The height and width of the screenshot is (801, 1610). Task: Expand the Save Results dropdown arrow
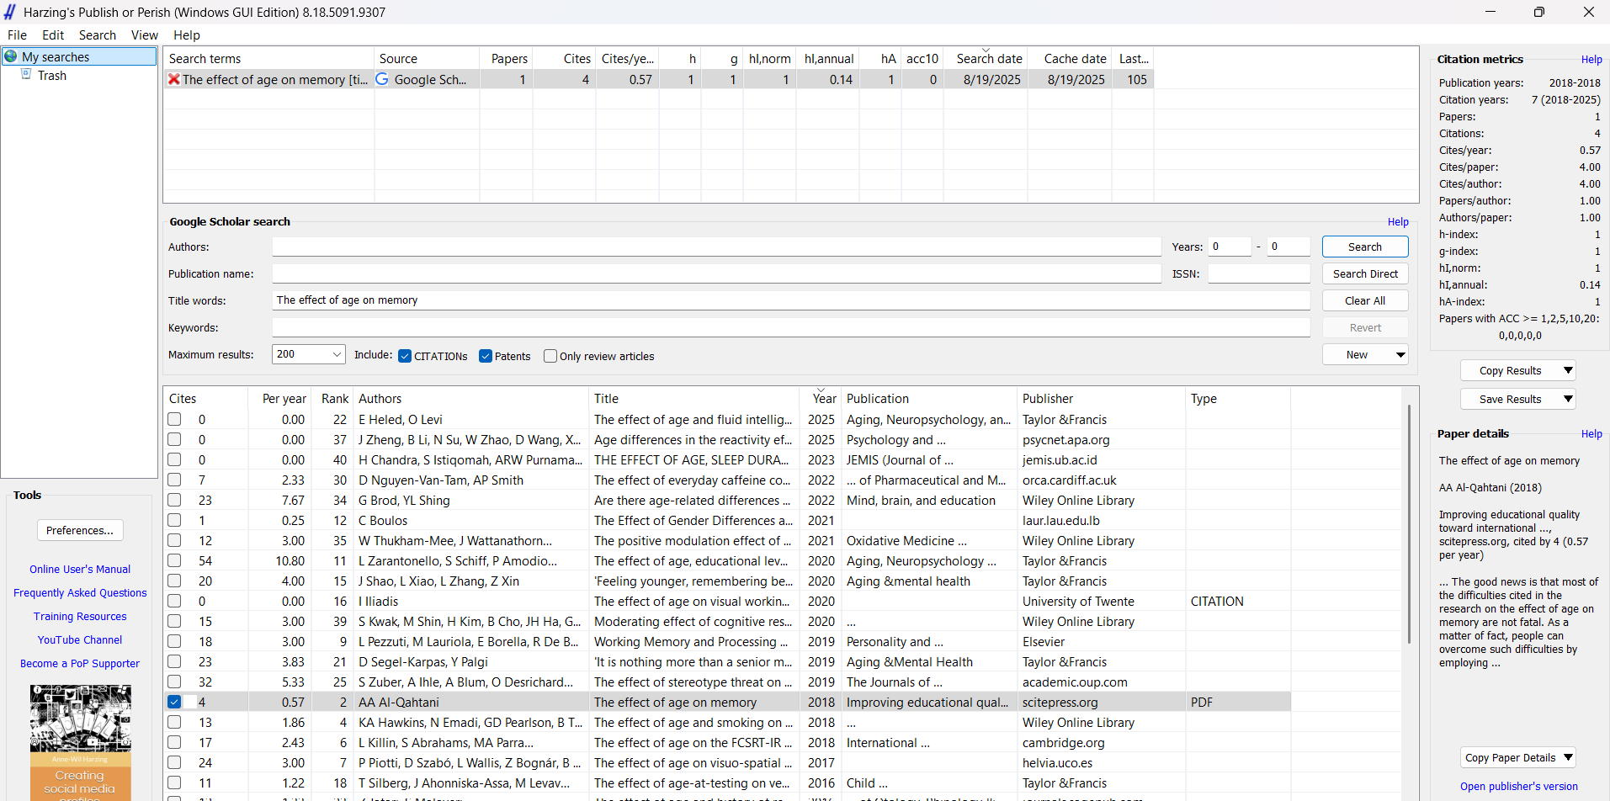(x=1568, y=399)
